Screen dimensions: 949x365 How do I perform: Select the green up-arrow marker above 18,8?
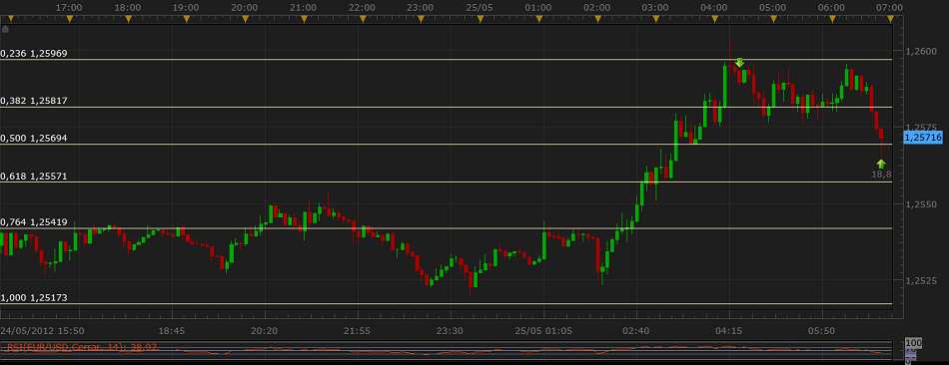coord(881,164)
